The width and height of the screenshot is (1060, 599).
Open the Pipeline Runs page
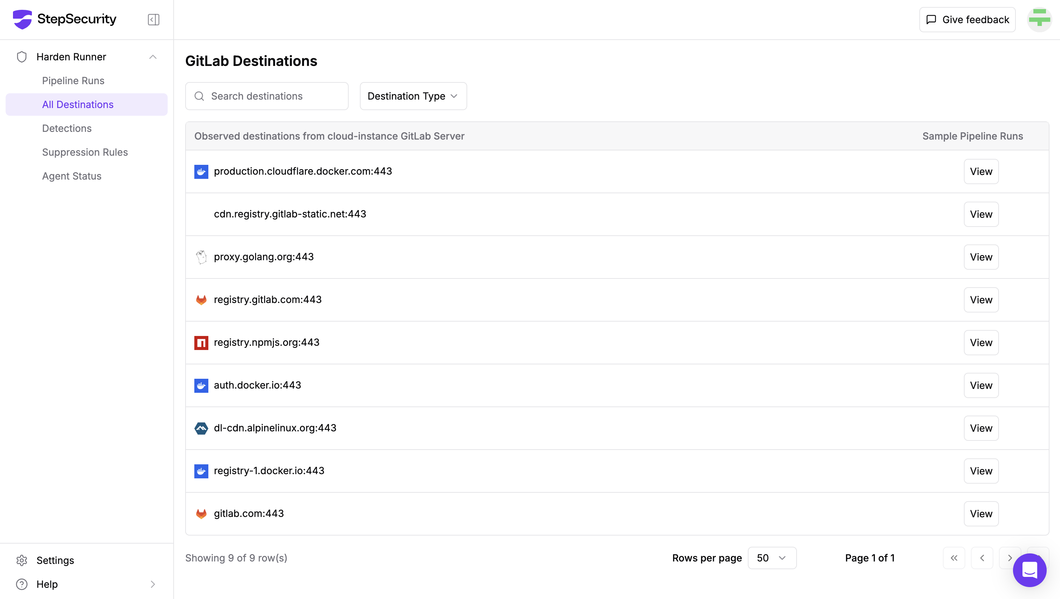click(x=73, y=81)
